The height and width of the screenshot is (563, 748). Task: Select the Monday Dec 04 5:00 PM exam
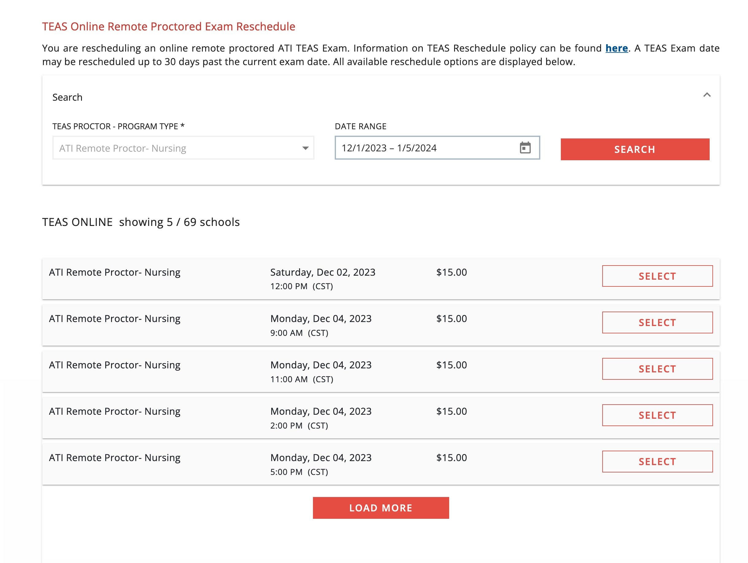(x=657, y=461)
